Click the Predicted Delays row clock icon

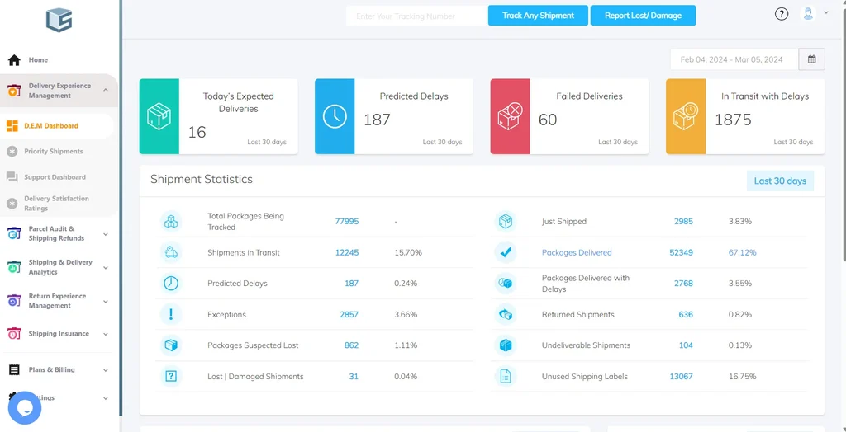point(171,284)
